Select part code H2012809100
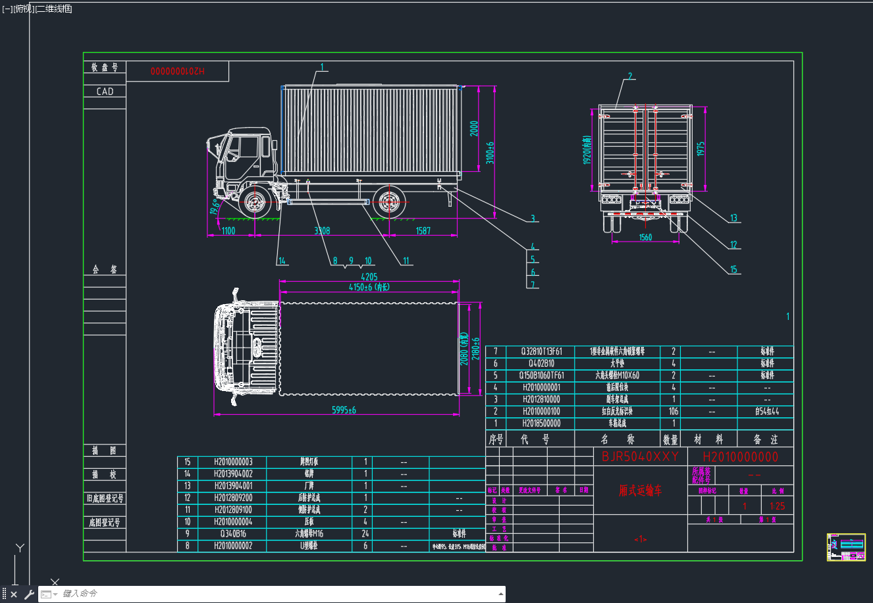The image size is (873, 603). [x=233, y=510]
